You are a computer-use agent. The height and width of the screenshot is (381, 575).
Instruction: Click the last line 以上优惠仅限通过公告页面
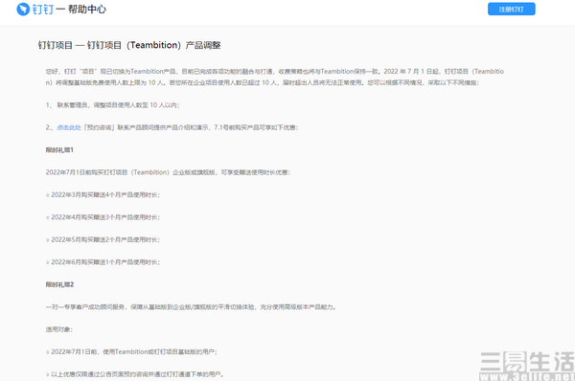(134, 374)
